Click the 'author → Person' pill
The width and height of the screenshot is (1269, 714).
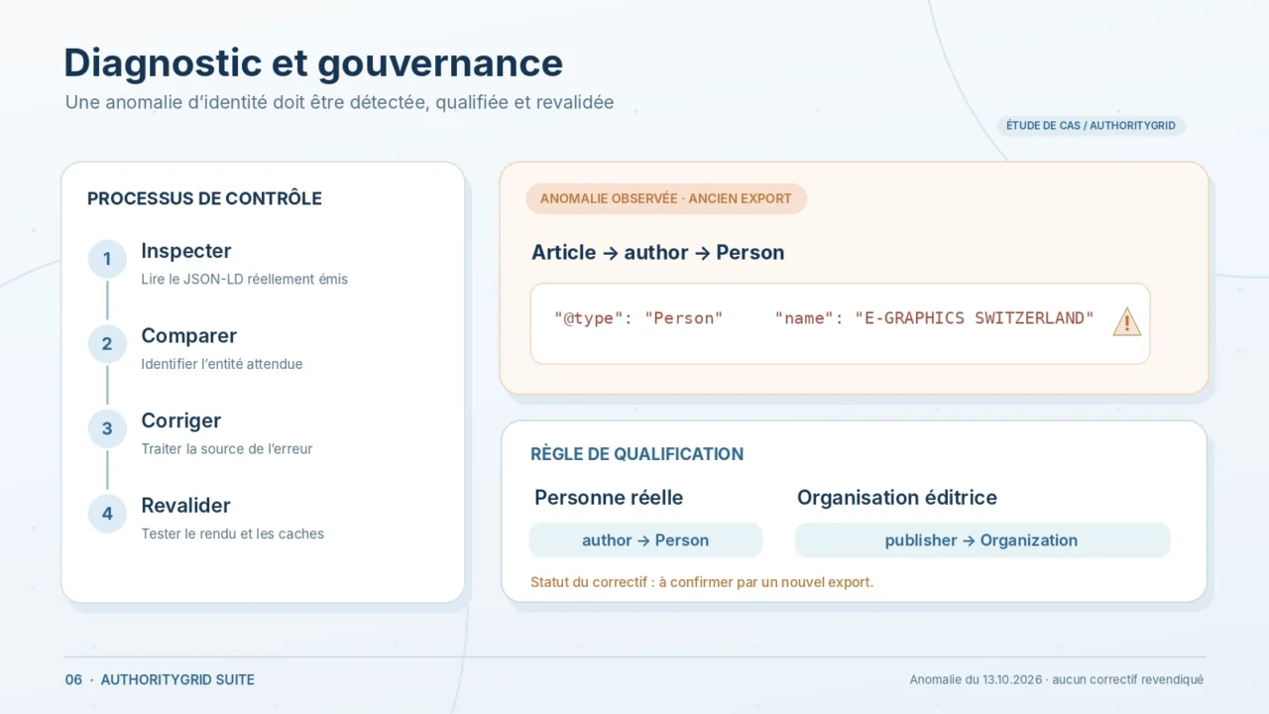click(645, 540)
